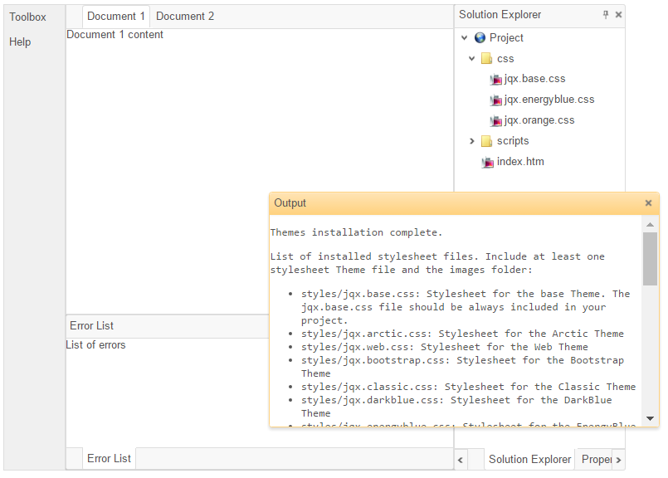
Task: Click the index.htm file icon
Action: 488,163
